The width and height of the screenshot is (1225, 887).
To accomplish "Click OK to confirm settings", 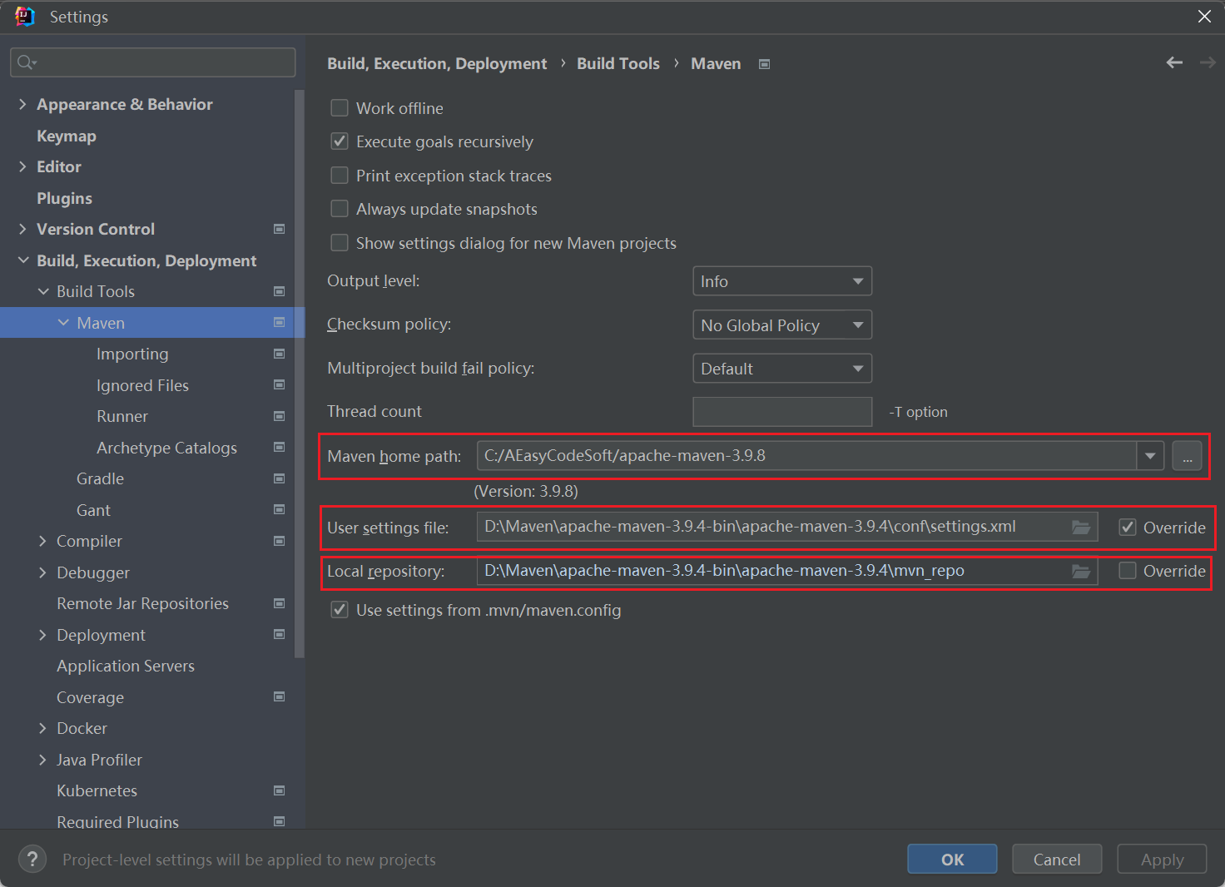I will [x=952, y=860].
